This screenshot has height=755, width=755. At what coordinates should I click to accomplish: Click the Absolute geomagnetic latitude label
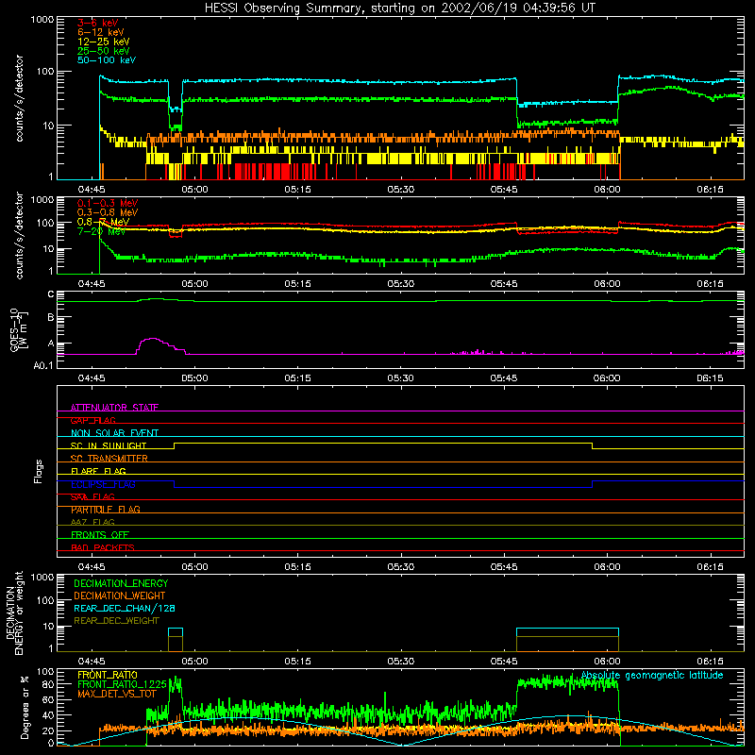click(x=652, y=675)
